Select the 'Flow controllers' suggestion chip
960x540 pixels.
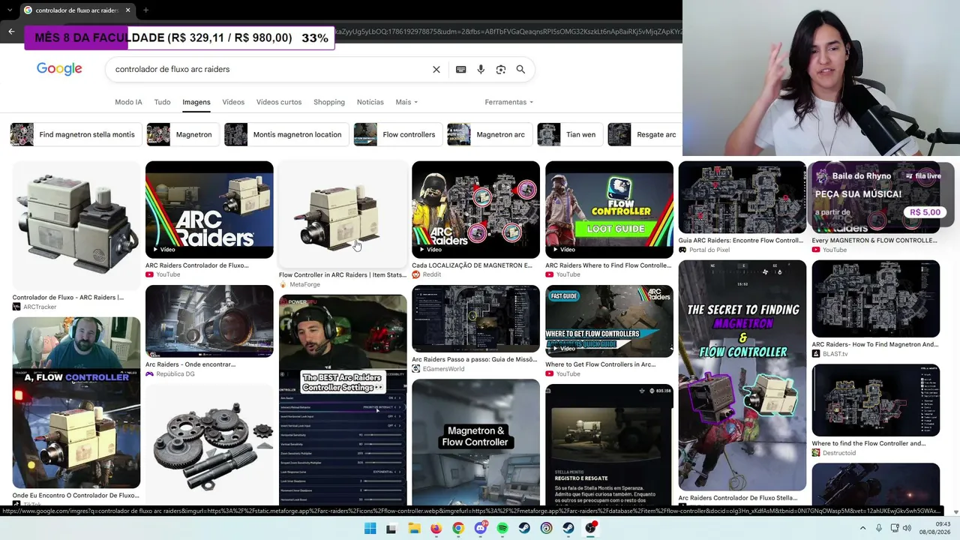[x=397, y=135]
